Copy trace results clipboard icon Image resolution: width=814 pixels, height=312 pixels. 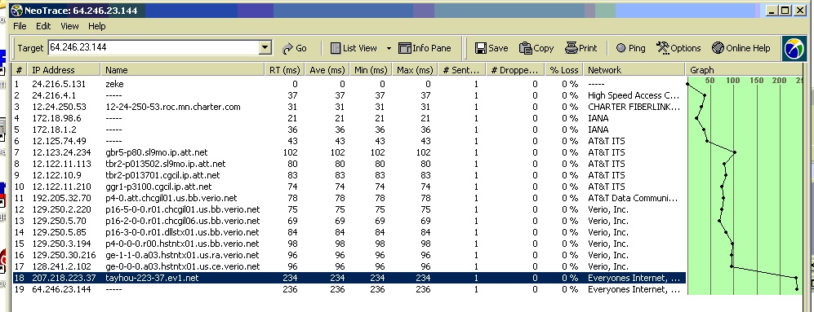[525, 48]
